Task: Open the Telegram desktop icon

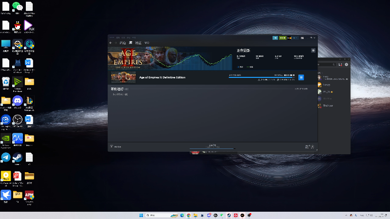Action: [x=6, y=159]
